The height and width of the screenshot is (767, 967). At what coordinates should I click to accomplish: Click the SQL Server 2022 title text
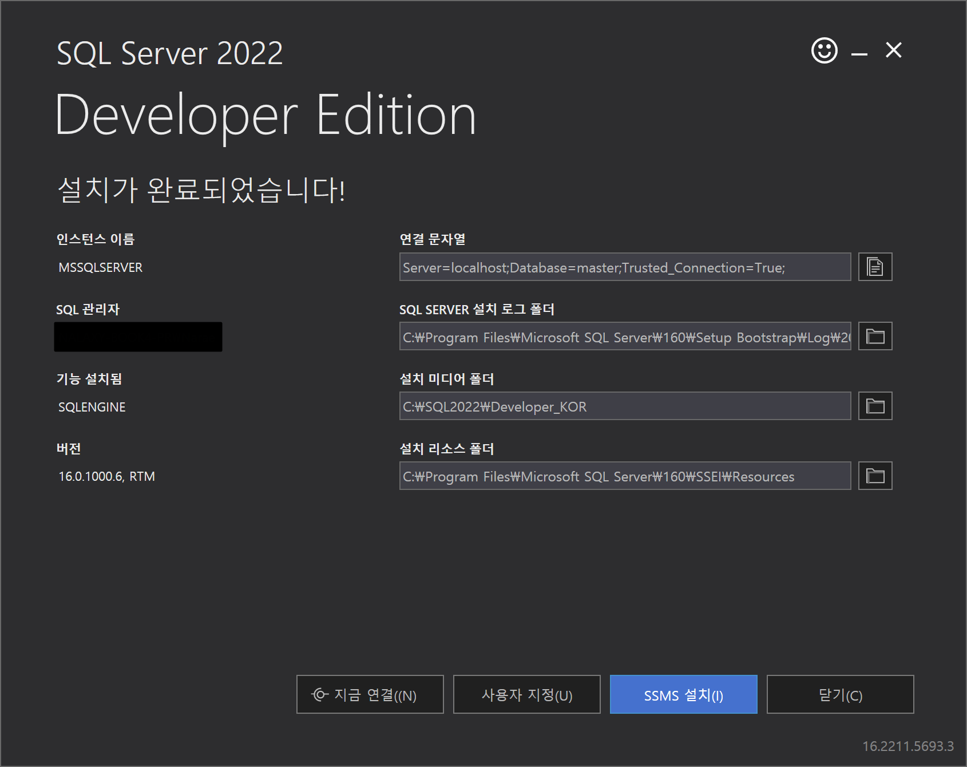[170, 53]
